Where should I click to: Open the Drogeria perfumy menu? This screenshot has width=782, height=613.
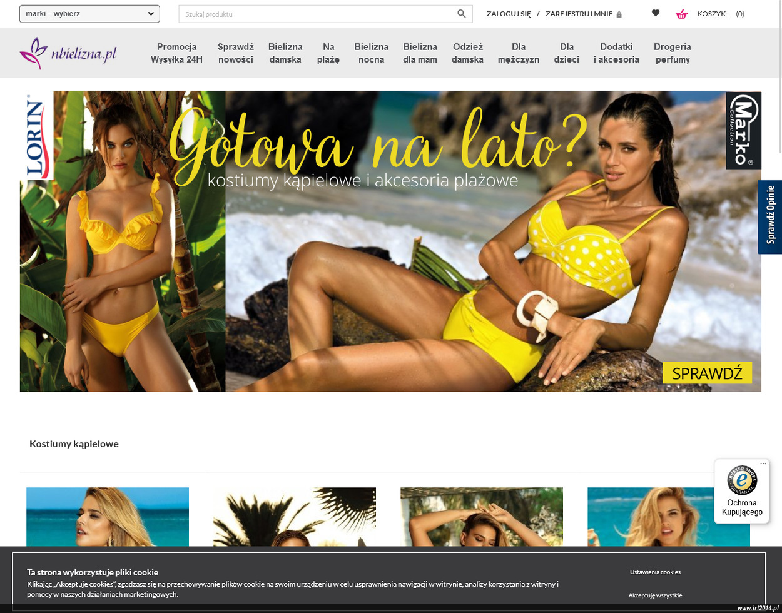point(673,53)
